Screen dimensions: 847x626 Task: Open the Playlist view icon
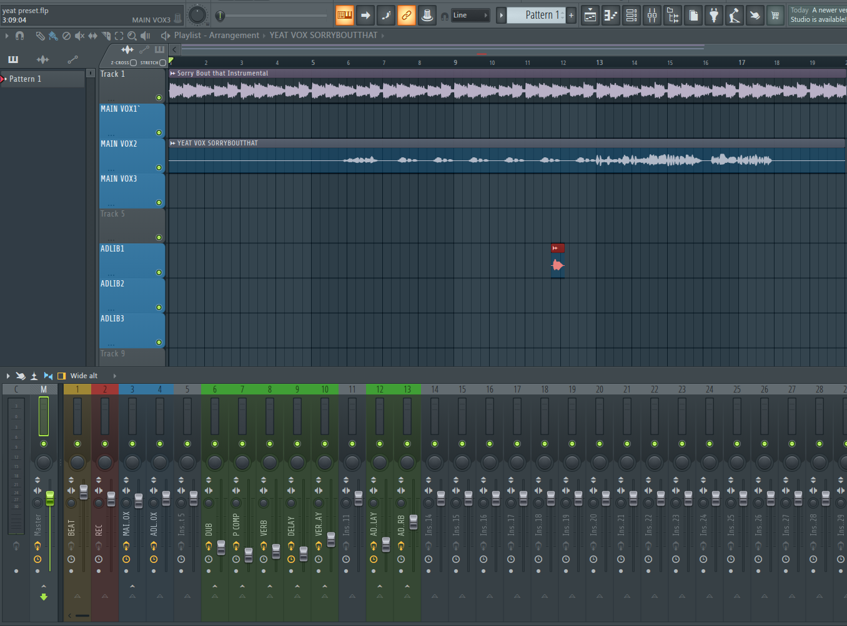pyautogui.click(x=590, y=16)
